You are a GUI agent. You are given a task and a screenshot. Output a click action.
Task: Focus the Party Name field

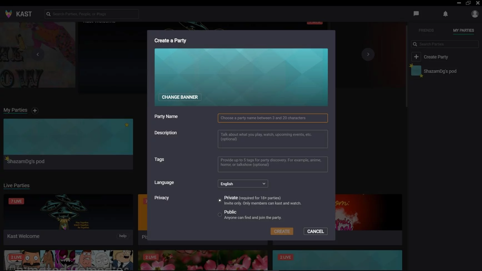(x=273, y=118)
